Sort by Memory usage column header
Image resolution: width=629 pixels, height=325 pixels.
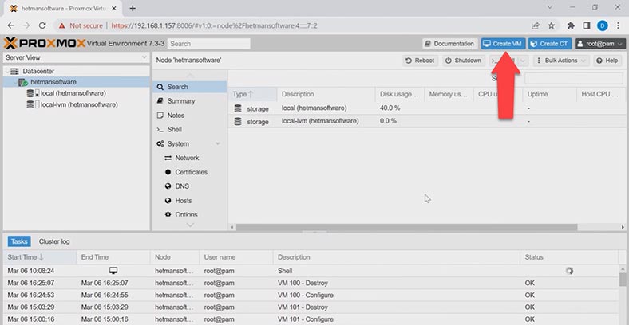[449, 95]
